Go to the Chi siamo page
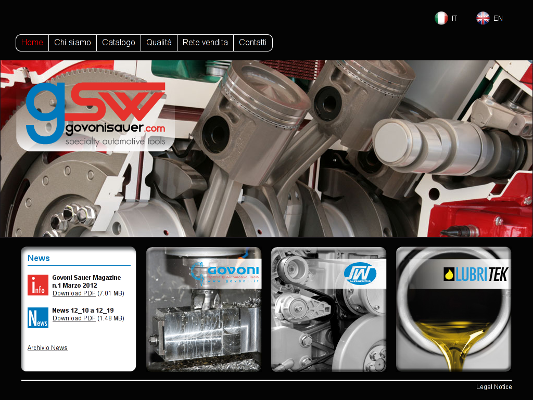Viewport: 533px width, 400px height. (73, 43)
